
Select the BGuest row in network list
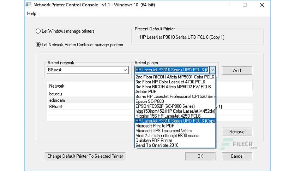(91, 107)
